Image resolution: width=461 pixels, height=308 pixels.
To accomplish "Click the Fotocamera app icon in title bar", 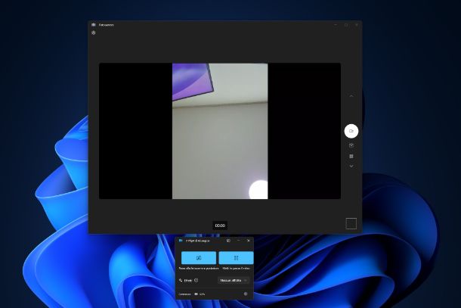I will coord(94,25).
